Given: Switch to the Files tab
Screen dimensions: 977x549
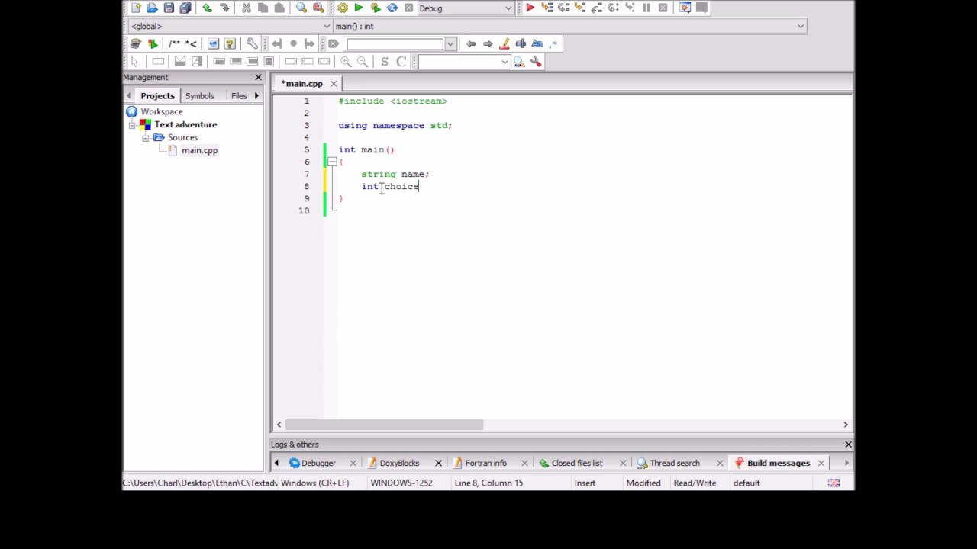Looking at the screenshot, I should tap(239, 95).
